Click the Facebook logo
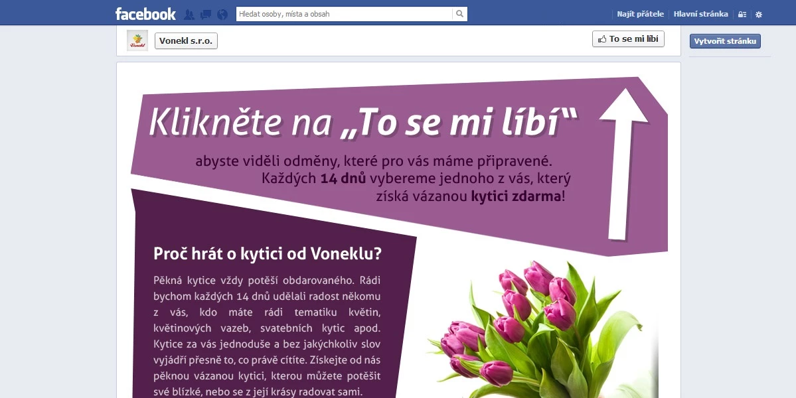Image resolution: width=796 pixels, height=398 pixels. (145, 14)
